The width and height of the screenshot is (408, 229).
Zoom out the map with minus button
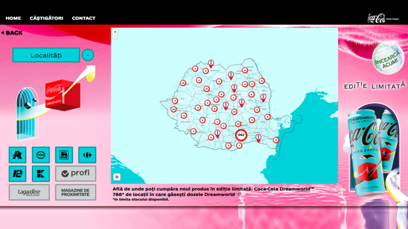(x=115, y=37)
